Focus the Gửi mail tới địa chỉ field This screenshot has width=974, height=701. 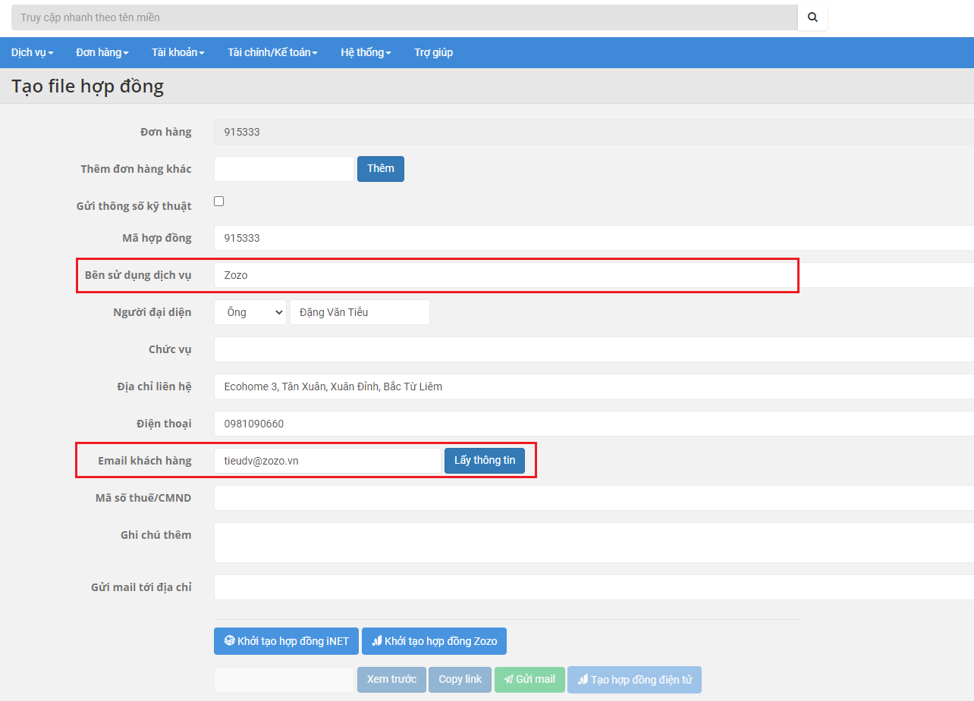(x=594, y=587)
